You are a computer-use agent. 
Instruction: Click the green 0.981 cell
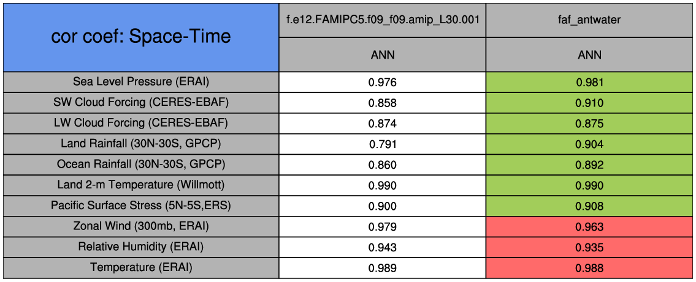[590, 82]
